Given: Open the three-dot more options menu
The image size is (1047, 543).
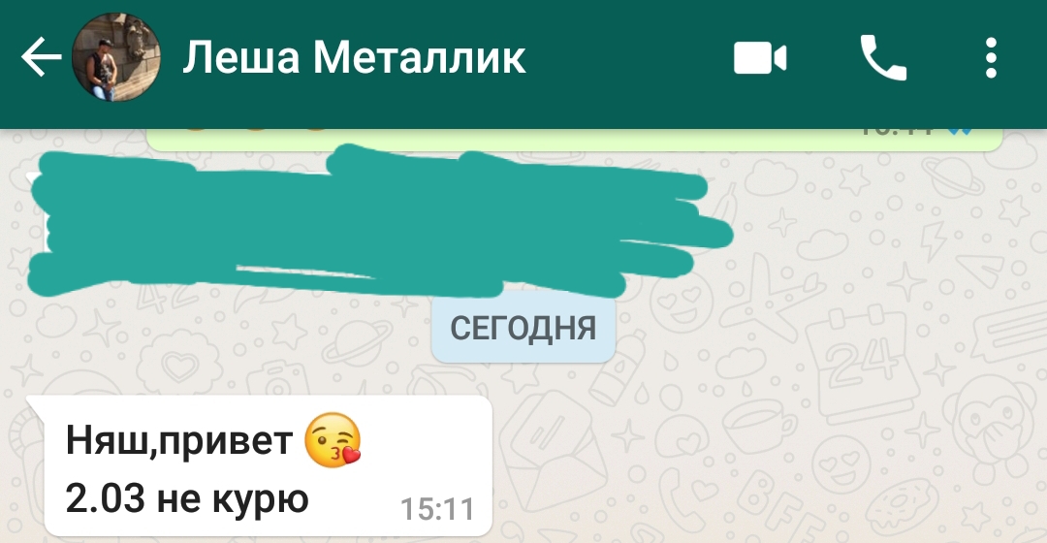Looking at the screenshot, I should (x=991, y=58).
